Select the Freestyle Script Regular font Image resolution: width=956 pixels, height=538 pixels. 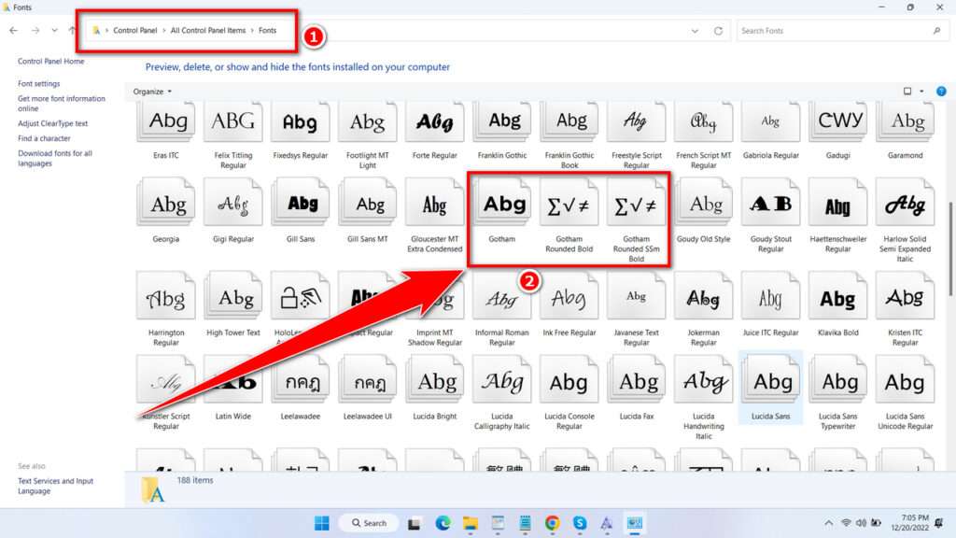point(636,135)
